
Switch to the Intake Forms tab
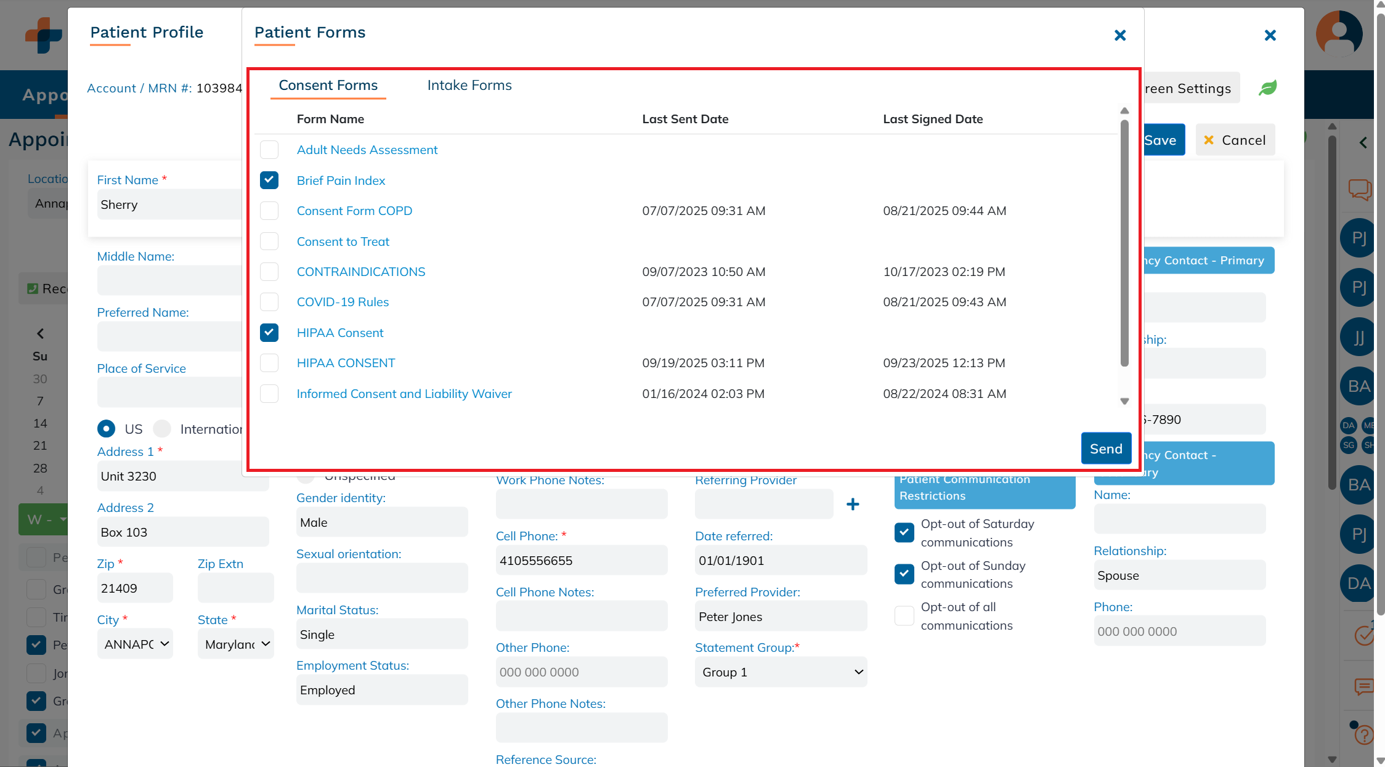point(469,85)
